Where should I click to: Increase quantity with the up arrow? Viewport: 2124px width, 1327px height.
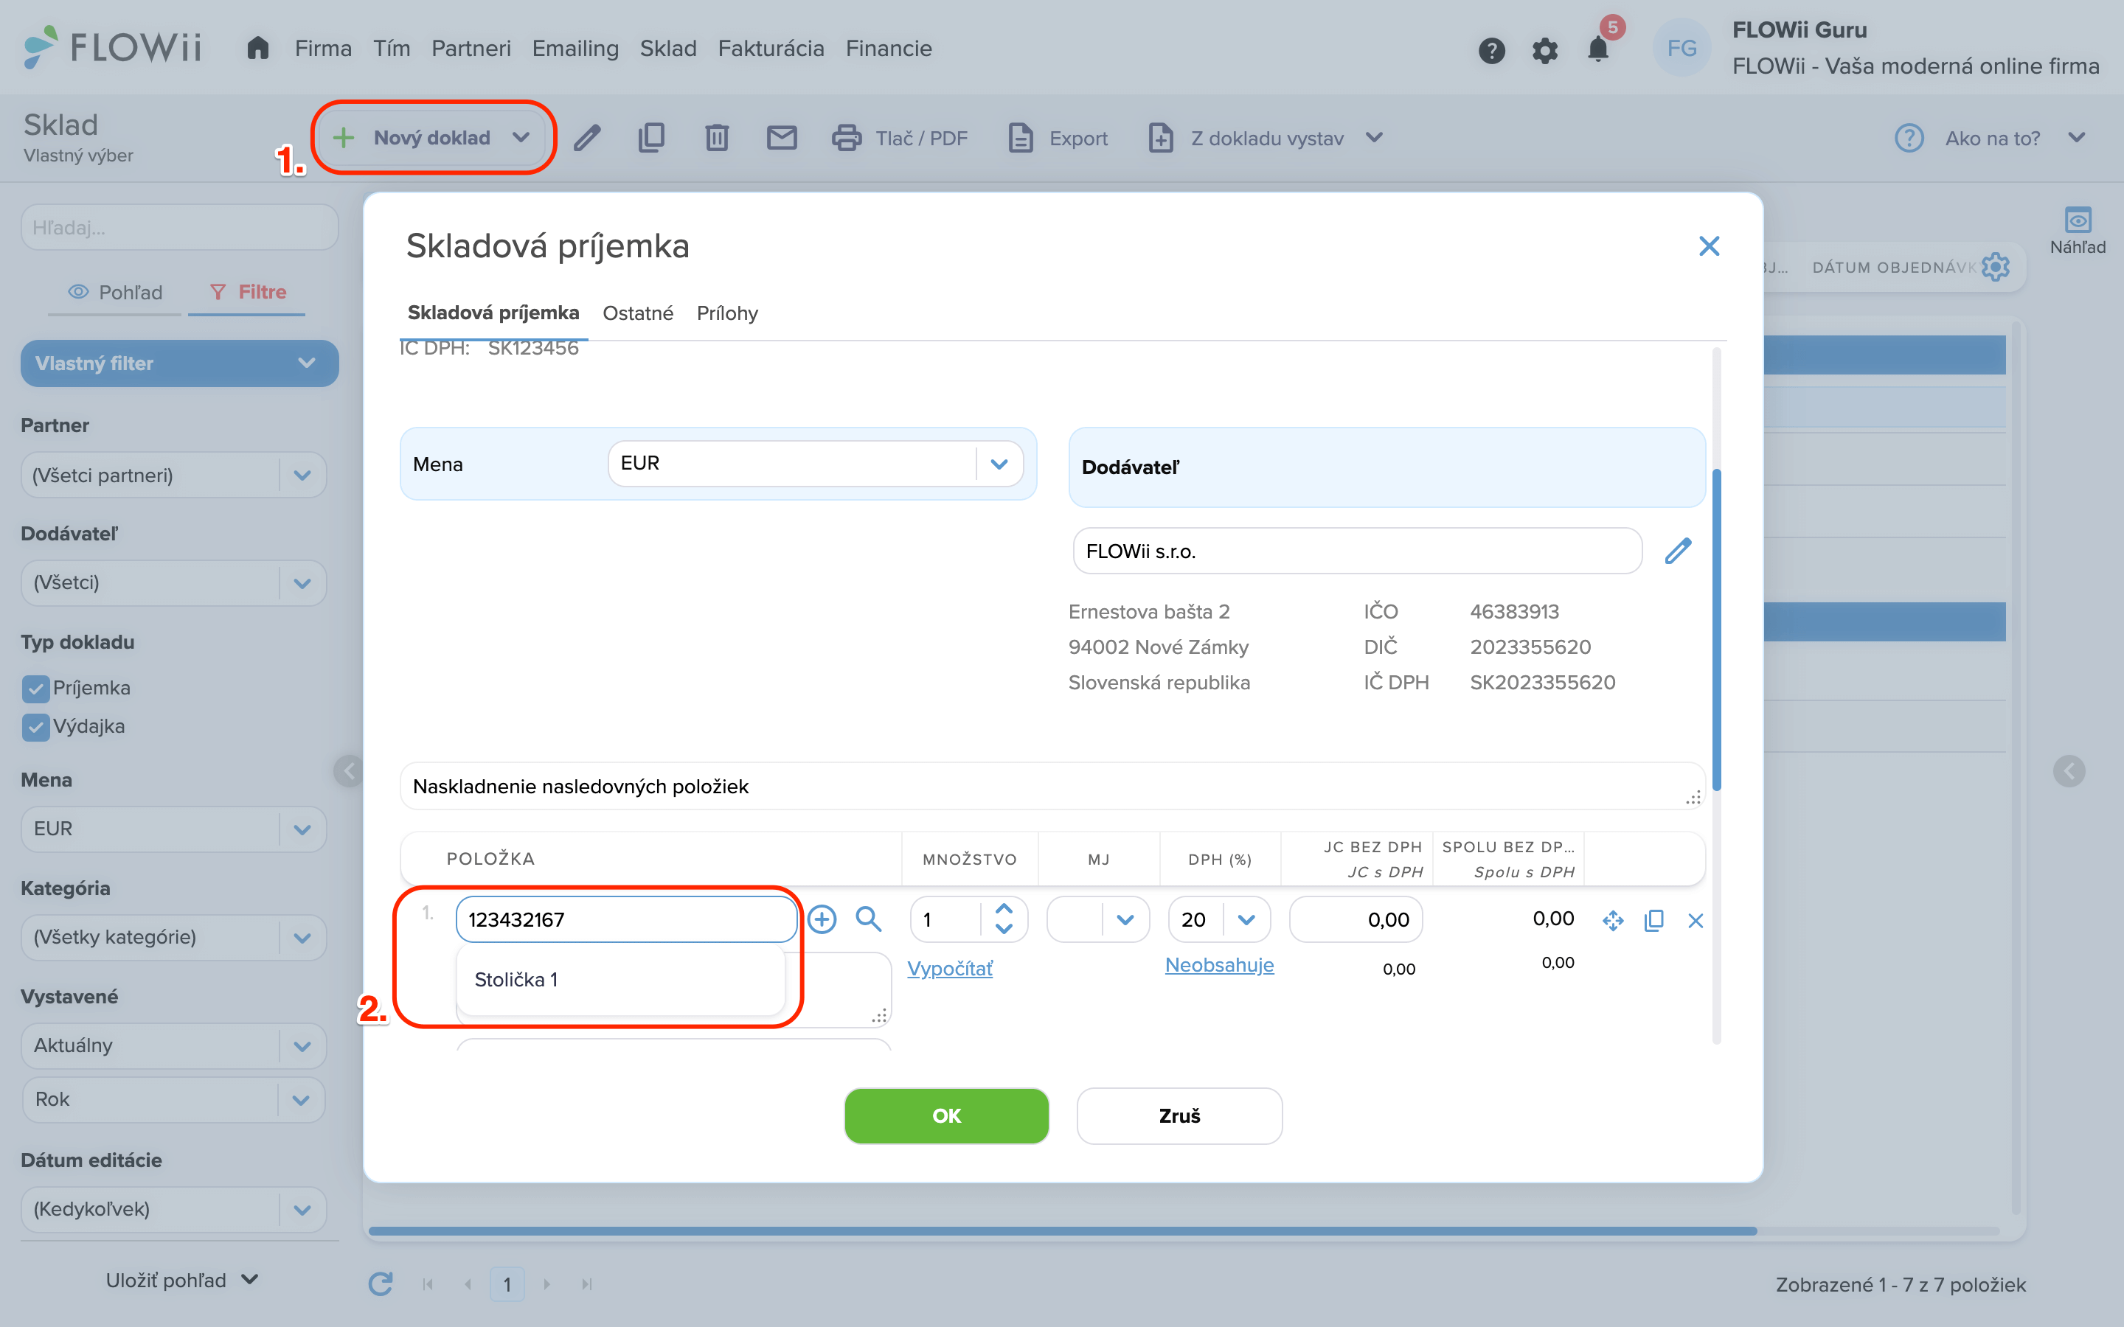pyautogui.click(x=1004, y=909)
